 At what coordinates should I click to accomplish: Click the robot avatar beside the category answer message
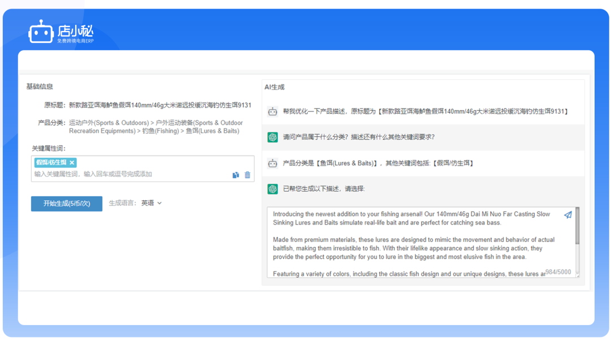pos(272,163)
